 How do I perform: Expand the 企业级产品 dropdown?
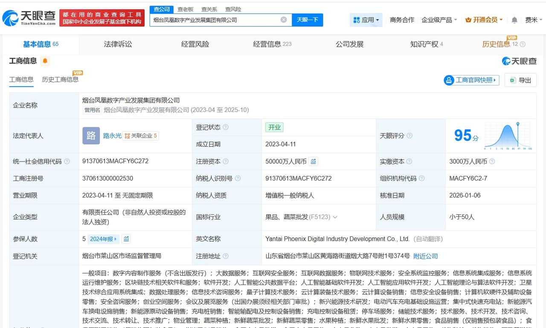tap(439, 20)
